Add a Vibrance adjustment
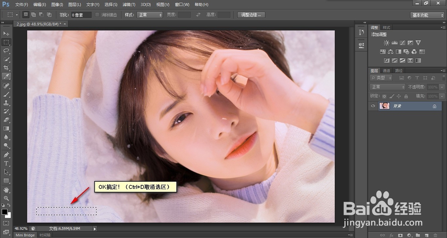This screenshot has height=238, width=447. click(418, 43)
